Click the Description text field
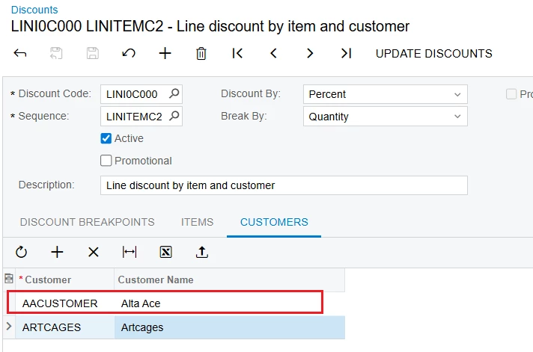533x352 pixels. [284, 185]
